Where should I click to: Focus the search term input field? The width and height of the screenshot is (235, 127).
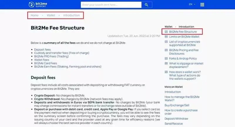point(111,5)
